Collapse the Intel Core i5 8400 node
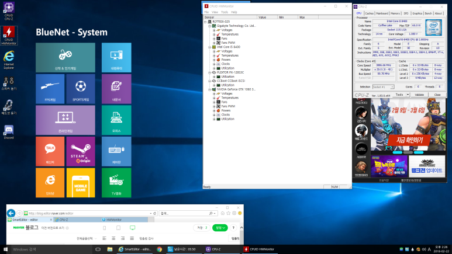Image resolution: width=452 pixels, height=254 pixels. (209, 47)
